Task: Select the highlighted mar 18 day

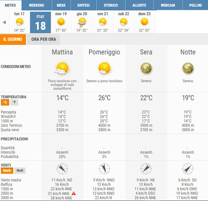Action: click(41, 23)
